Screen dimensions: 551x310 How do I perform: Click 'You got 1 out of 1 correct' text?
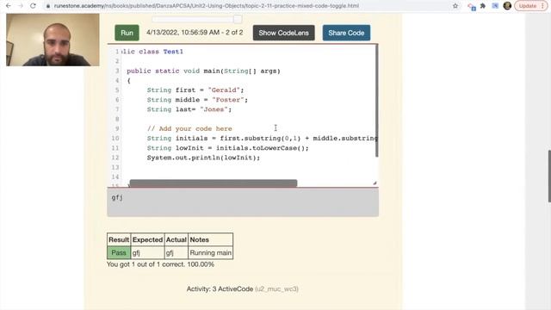click(160, 264)
